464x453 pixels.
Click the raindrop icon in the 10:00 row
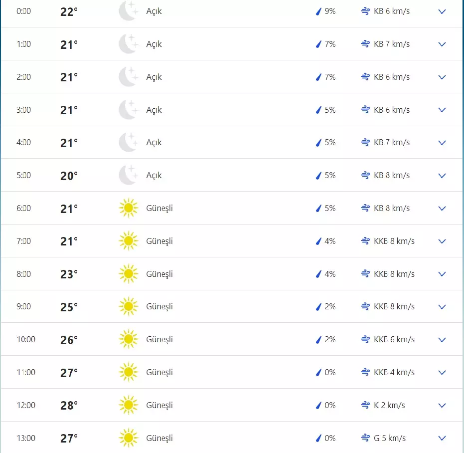318,339
